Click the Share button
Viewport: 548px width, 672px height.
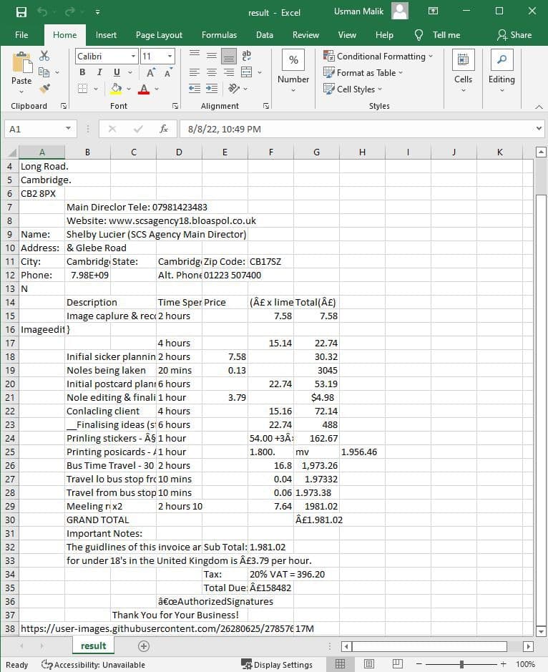pyautogui.click(x=514, y=35)
